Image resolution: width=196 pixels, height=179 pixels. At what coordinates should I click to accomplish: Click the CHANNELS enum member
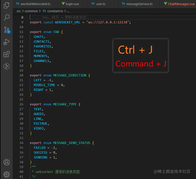(x=41, y=61)
